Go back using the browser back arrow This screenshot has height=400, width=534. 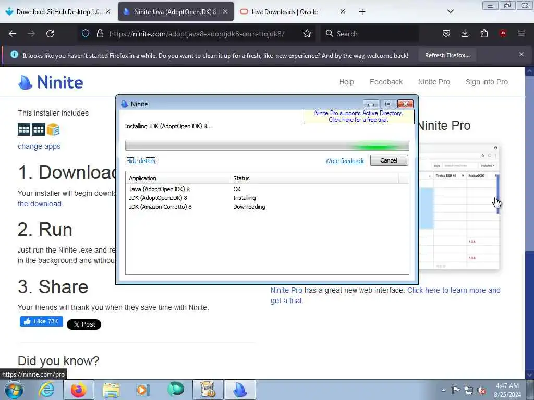coord(13,34)
